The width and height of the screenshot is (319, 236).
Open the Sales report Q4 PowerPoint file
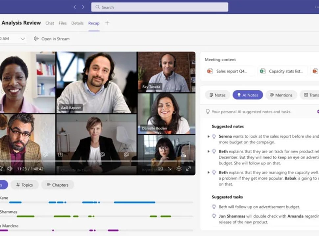point(230,71)
